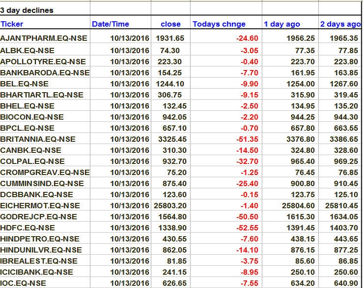
Task: Select the Todays chnge header cell
Action: coord(219,24)
